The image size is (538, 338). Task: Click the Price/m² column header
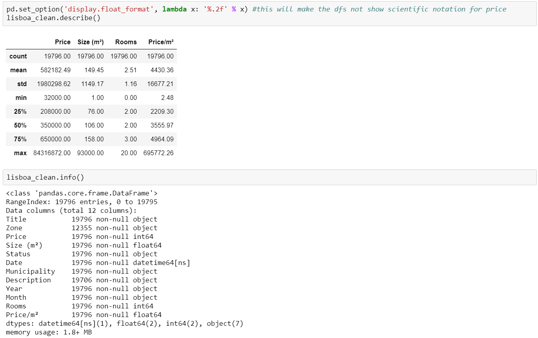(161, 42)
